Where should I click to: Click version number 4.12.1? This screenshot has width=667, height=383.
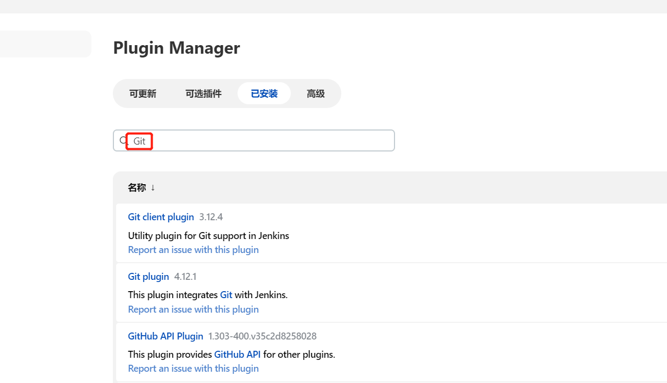185,277
